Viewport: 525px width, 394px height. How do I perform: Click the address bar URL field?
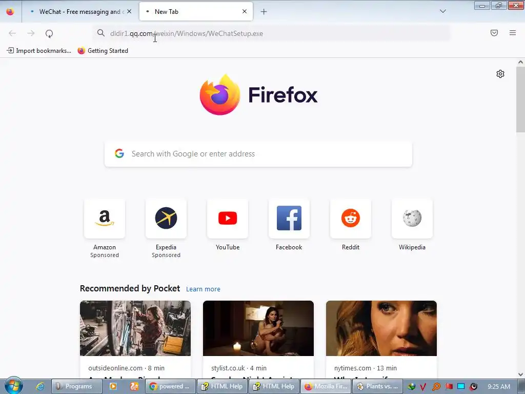tap(271, 33)
